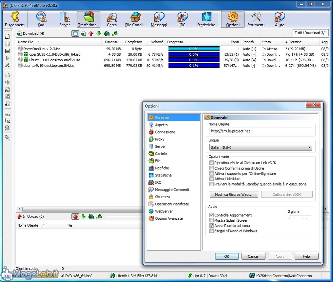Click the split window icon next to Download
The width and height of the screenshot is (333, 282).
(x=75, y=33)
